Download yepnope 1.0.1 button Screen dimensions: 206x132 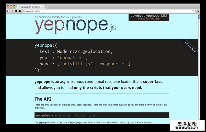pos(149,17)
